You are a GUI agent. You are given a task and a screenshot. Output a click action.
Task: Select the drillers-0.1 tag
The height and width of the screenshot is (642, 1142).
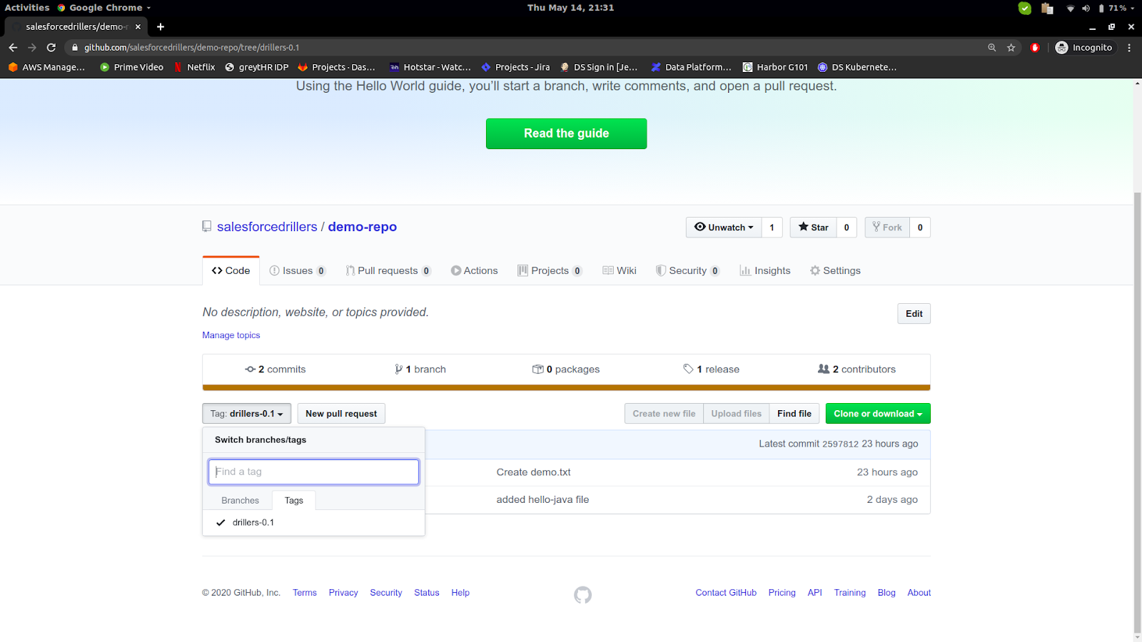[x=313, y=523]
